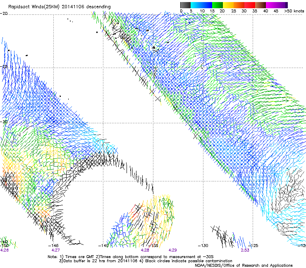Click the title 'Rapidscat Winds(25KM) 20141106 descending'
The height and width of the screenshot is (268, 306).
click(59, 7)
